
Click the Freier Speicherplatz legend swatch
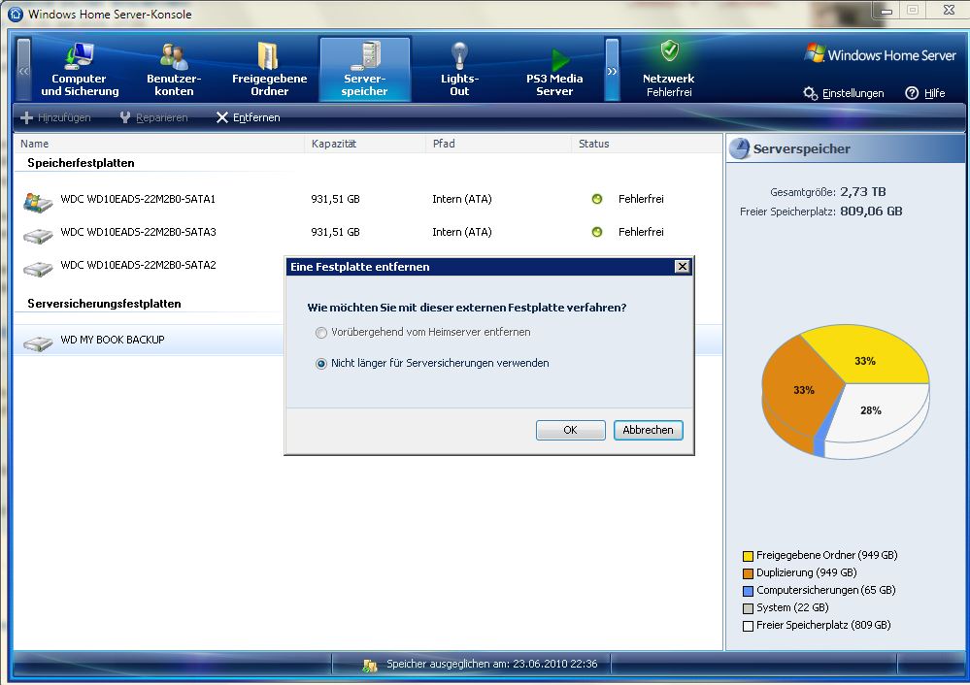pyautogui.click(x=748, y=626)
